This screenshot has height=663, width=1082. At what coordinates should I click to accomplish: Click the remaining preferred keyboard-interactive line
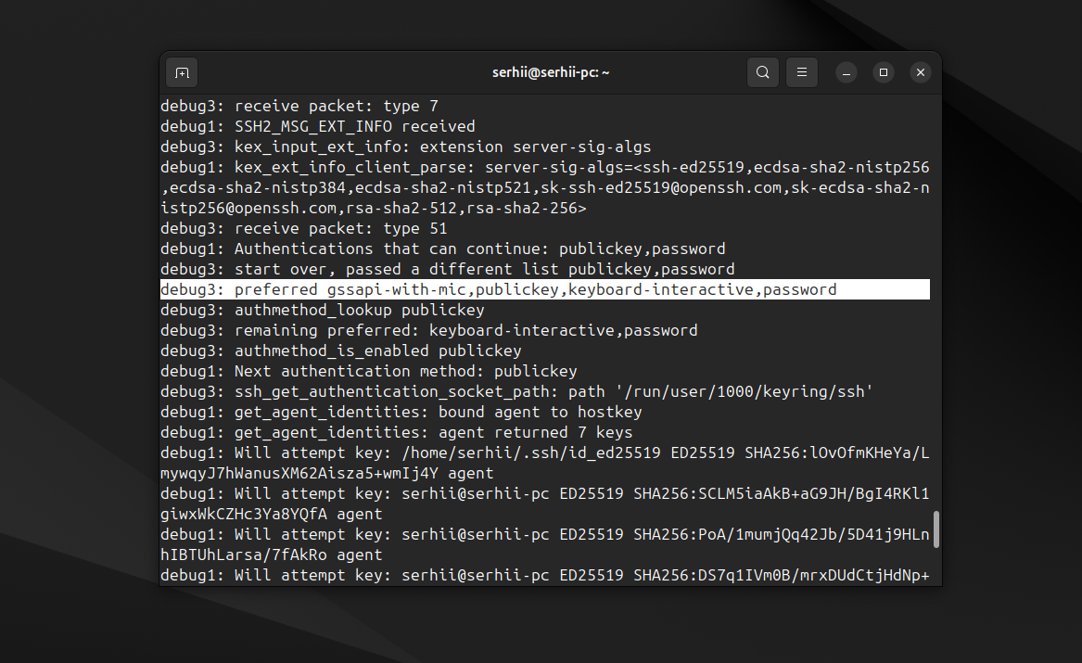tap(426, 330)
